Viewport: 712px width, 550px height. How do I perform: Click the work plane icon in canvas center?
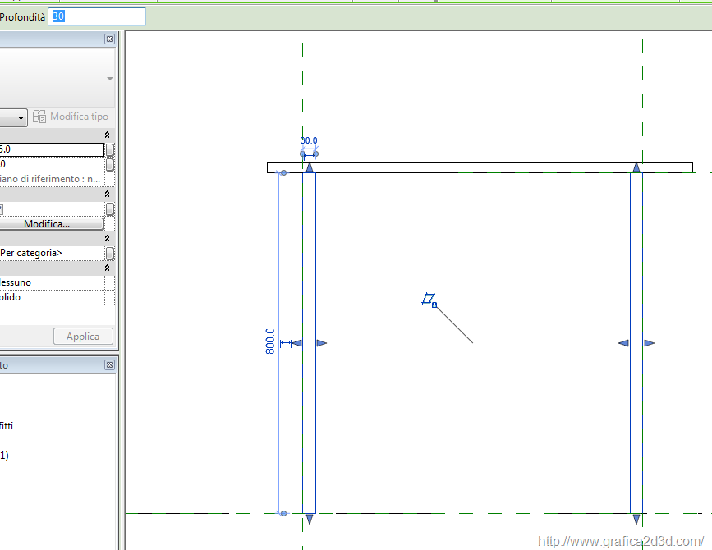pos(429,300)
